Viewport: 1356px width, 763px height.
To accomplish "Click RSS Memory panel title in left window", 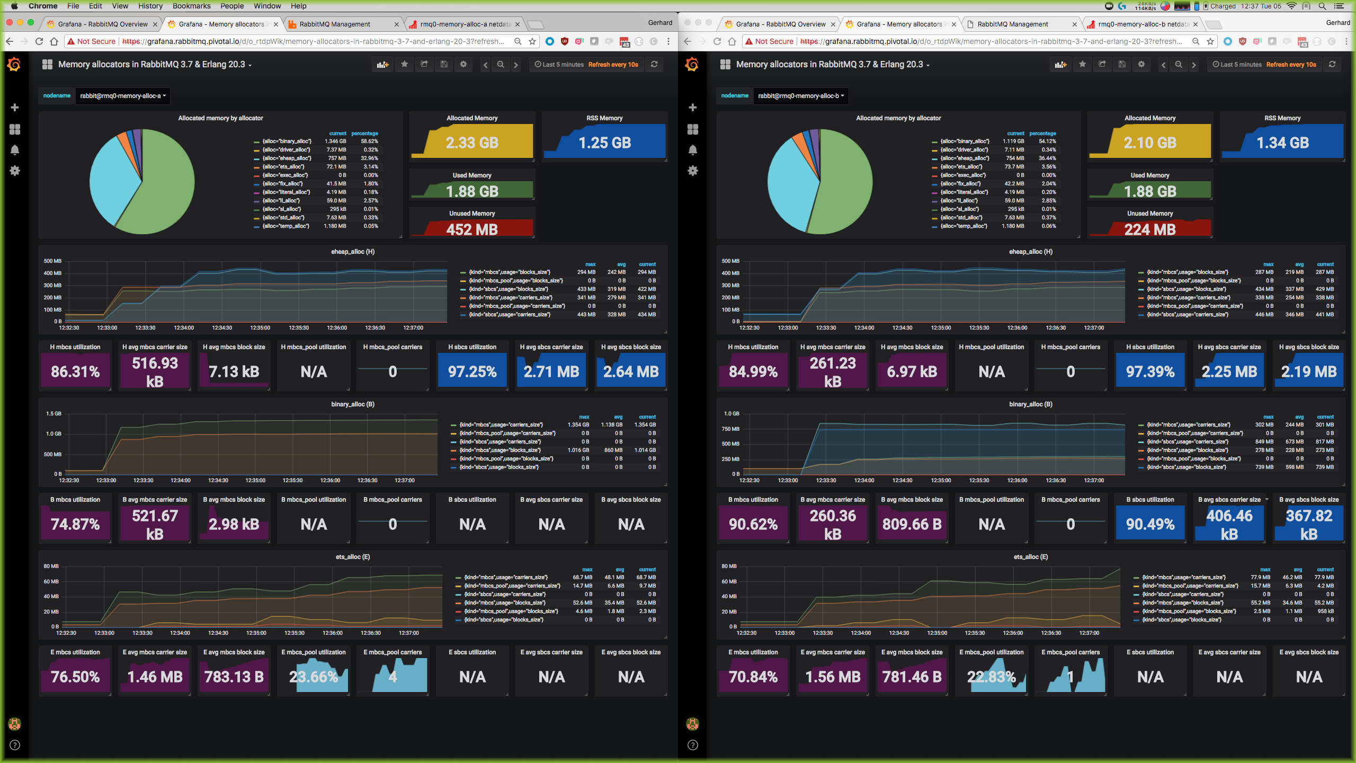I will tap(604, 118).
